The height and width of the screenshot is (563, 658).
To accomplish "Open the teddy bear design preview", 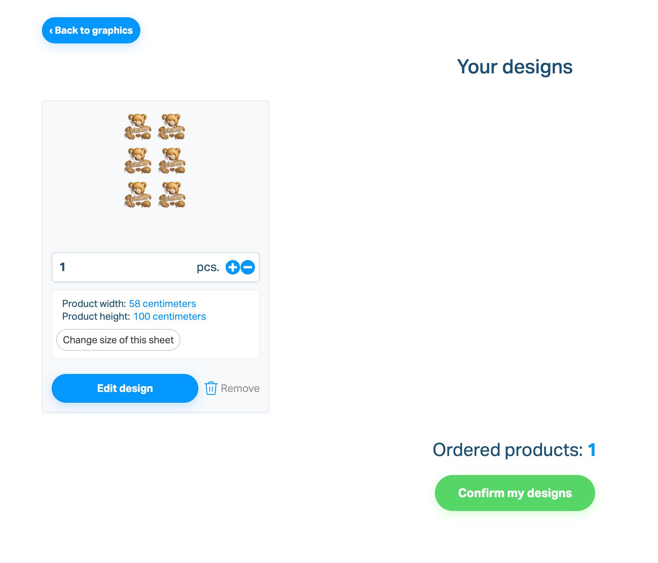I will pyautogui.click(x=155, y=161).
